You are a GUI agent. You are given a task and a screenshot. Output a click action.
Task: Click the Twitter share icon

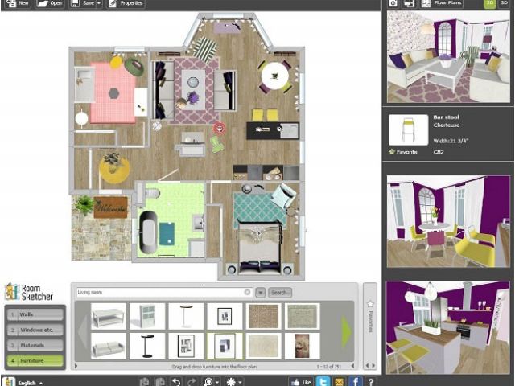(323, 380)
